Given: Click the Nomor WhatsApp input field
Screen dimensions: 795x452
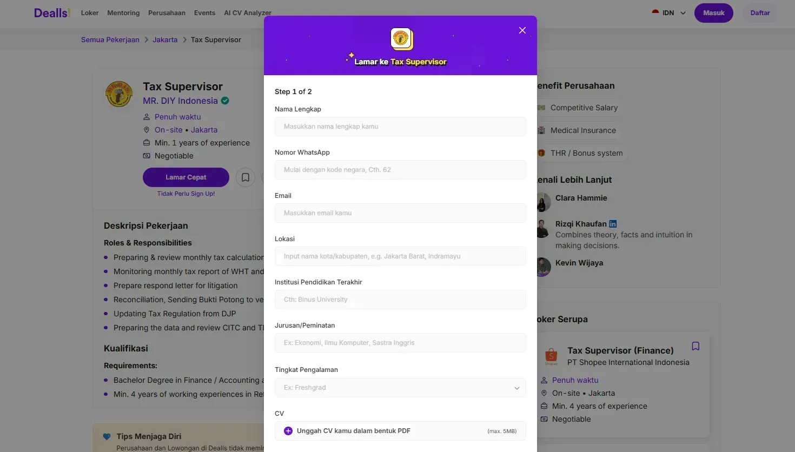Looking at the screenshot, I should pos(400,170).
